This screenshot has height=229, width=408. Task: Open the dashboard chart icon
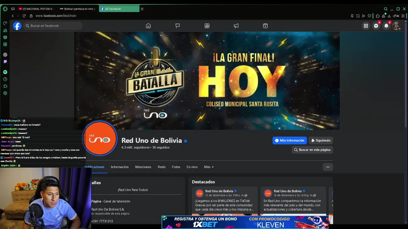[x=207, y=26]
